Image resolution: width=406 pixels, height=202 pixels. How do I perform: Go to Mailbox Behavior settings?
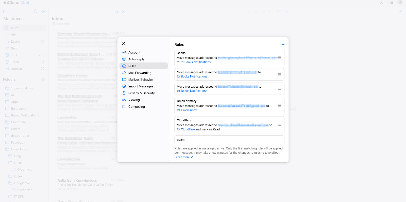141,80
